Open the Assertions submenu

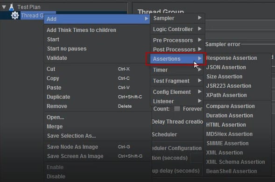176,59
